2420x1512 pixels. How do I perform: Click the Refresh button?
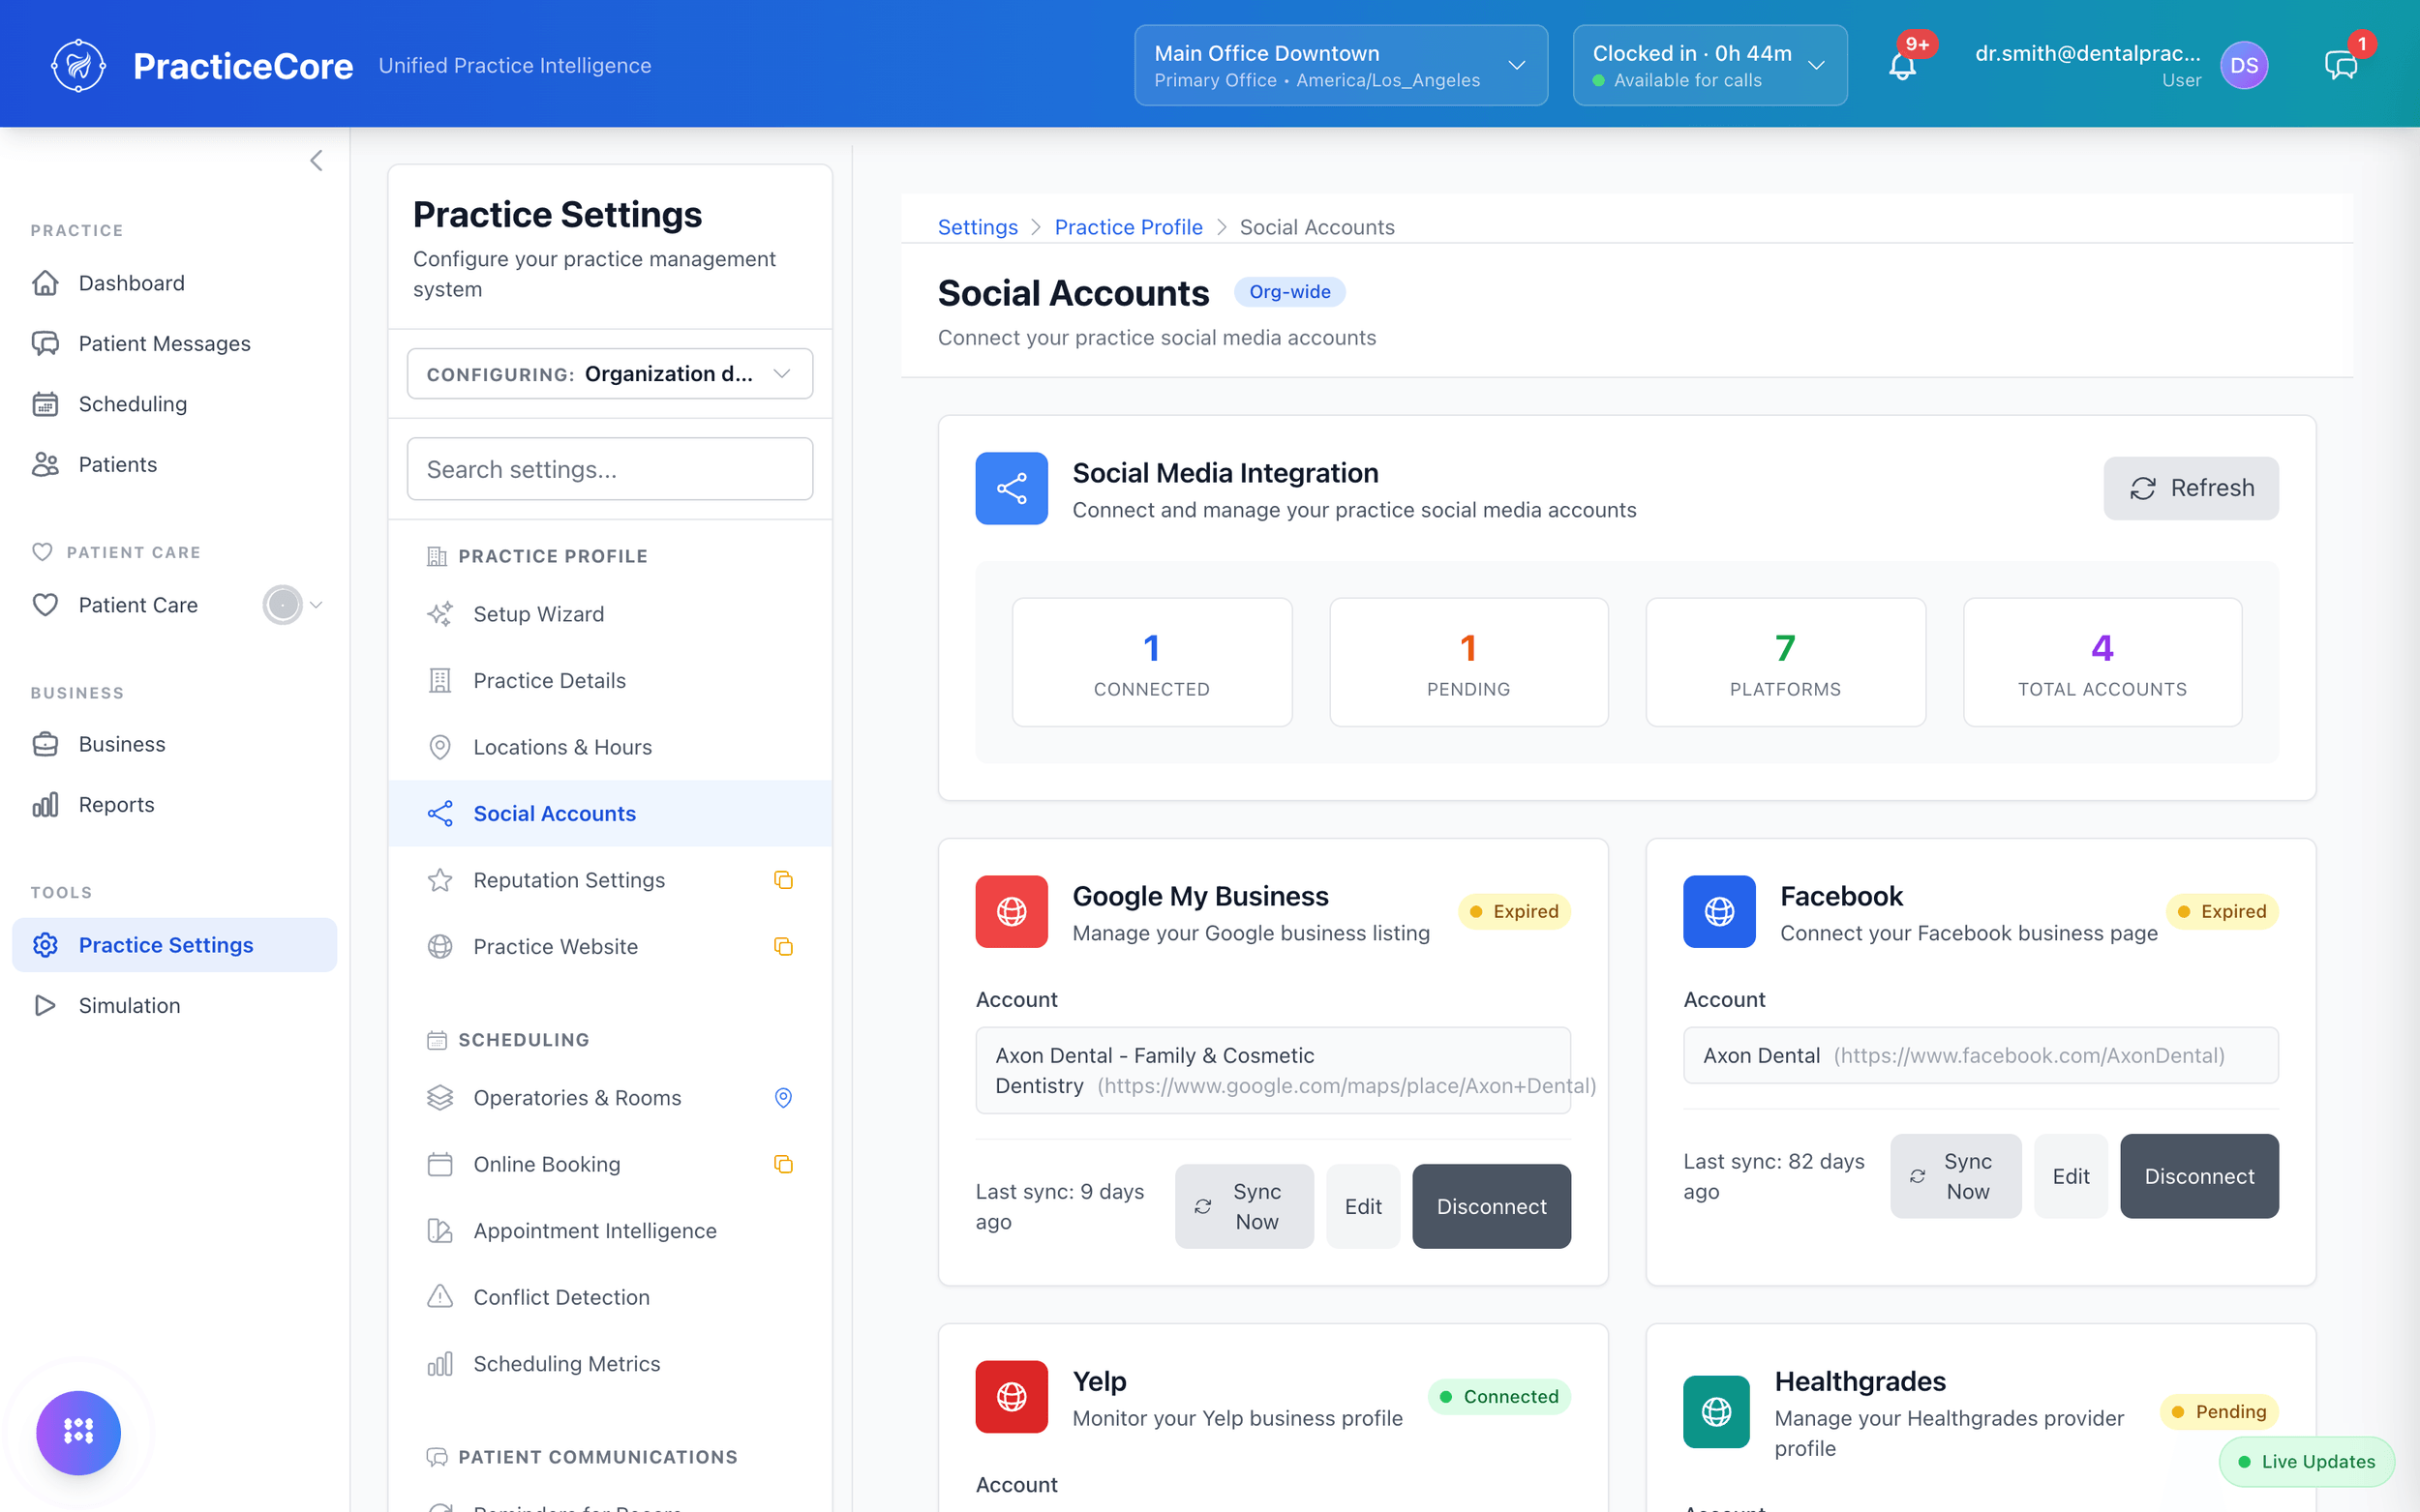(x=2190, y=488)
